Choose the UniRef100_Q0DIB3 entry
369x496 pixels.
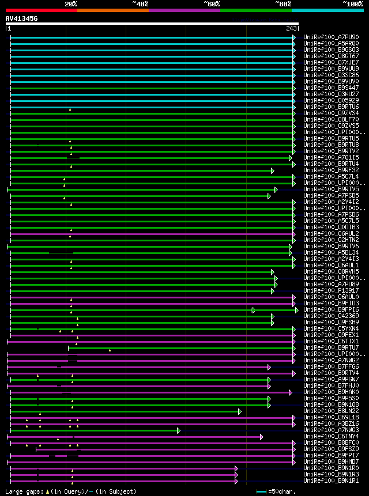tap(331, 227)
